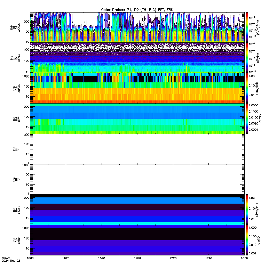The image size is (261, 278).
Task: Click the 1740 time axis tick label
Action: pyautogui.click(x=208, y=258)
